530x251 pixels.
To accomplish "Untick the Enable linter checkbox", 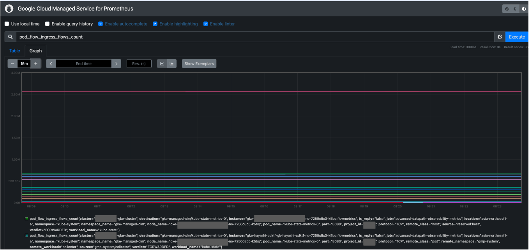I will pyautogui.click(x=206, y=24).
